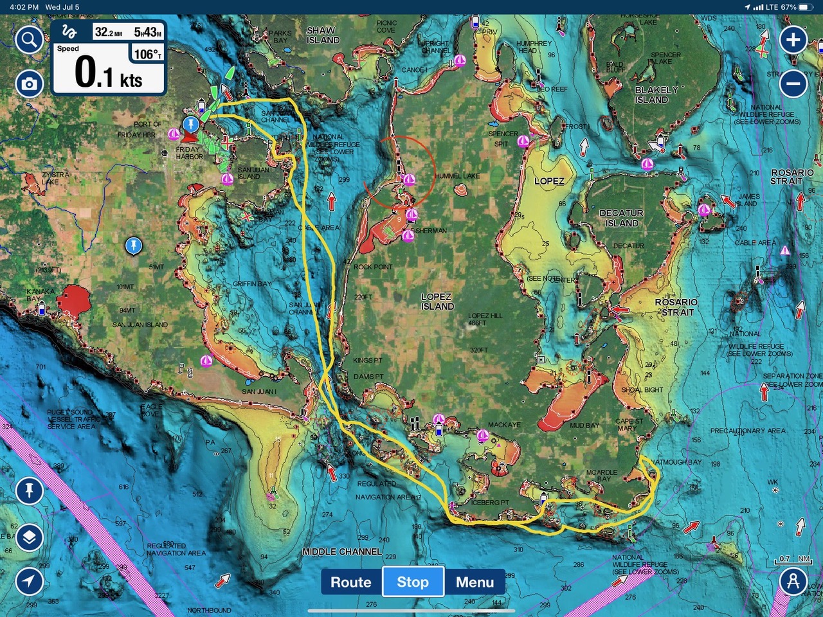
Task: Tap the camera snapshot button
Action: click(29, 84)
